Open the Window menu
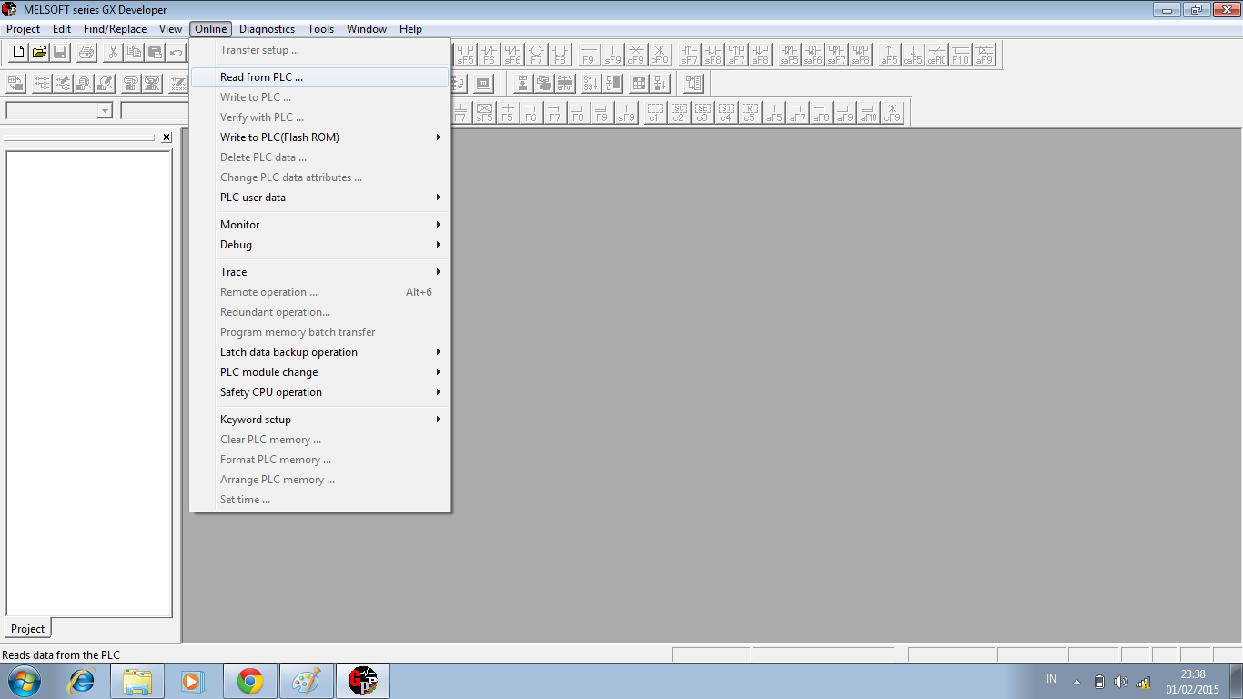Image resolution: width=1243 pixels, height=699 pixels. point(367,29)
